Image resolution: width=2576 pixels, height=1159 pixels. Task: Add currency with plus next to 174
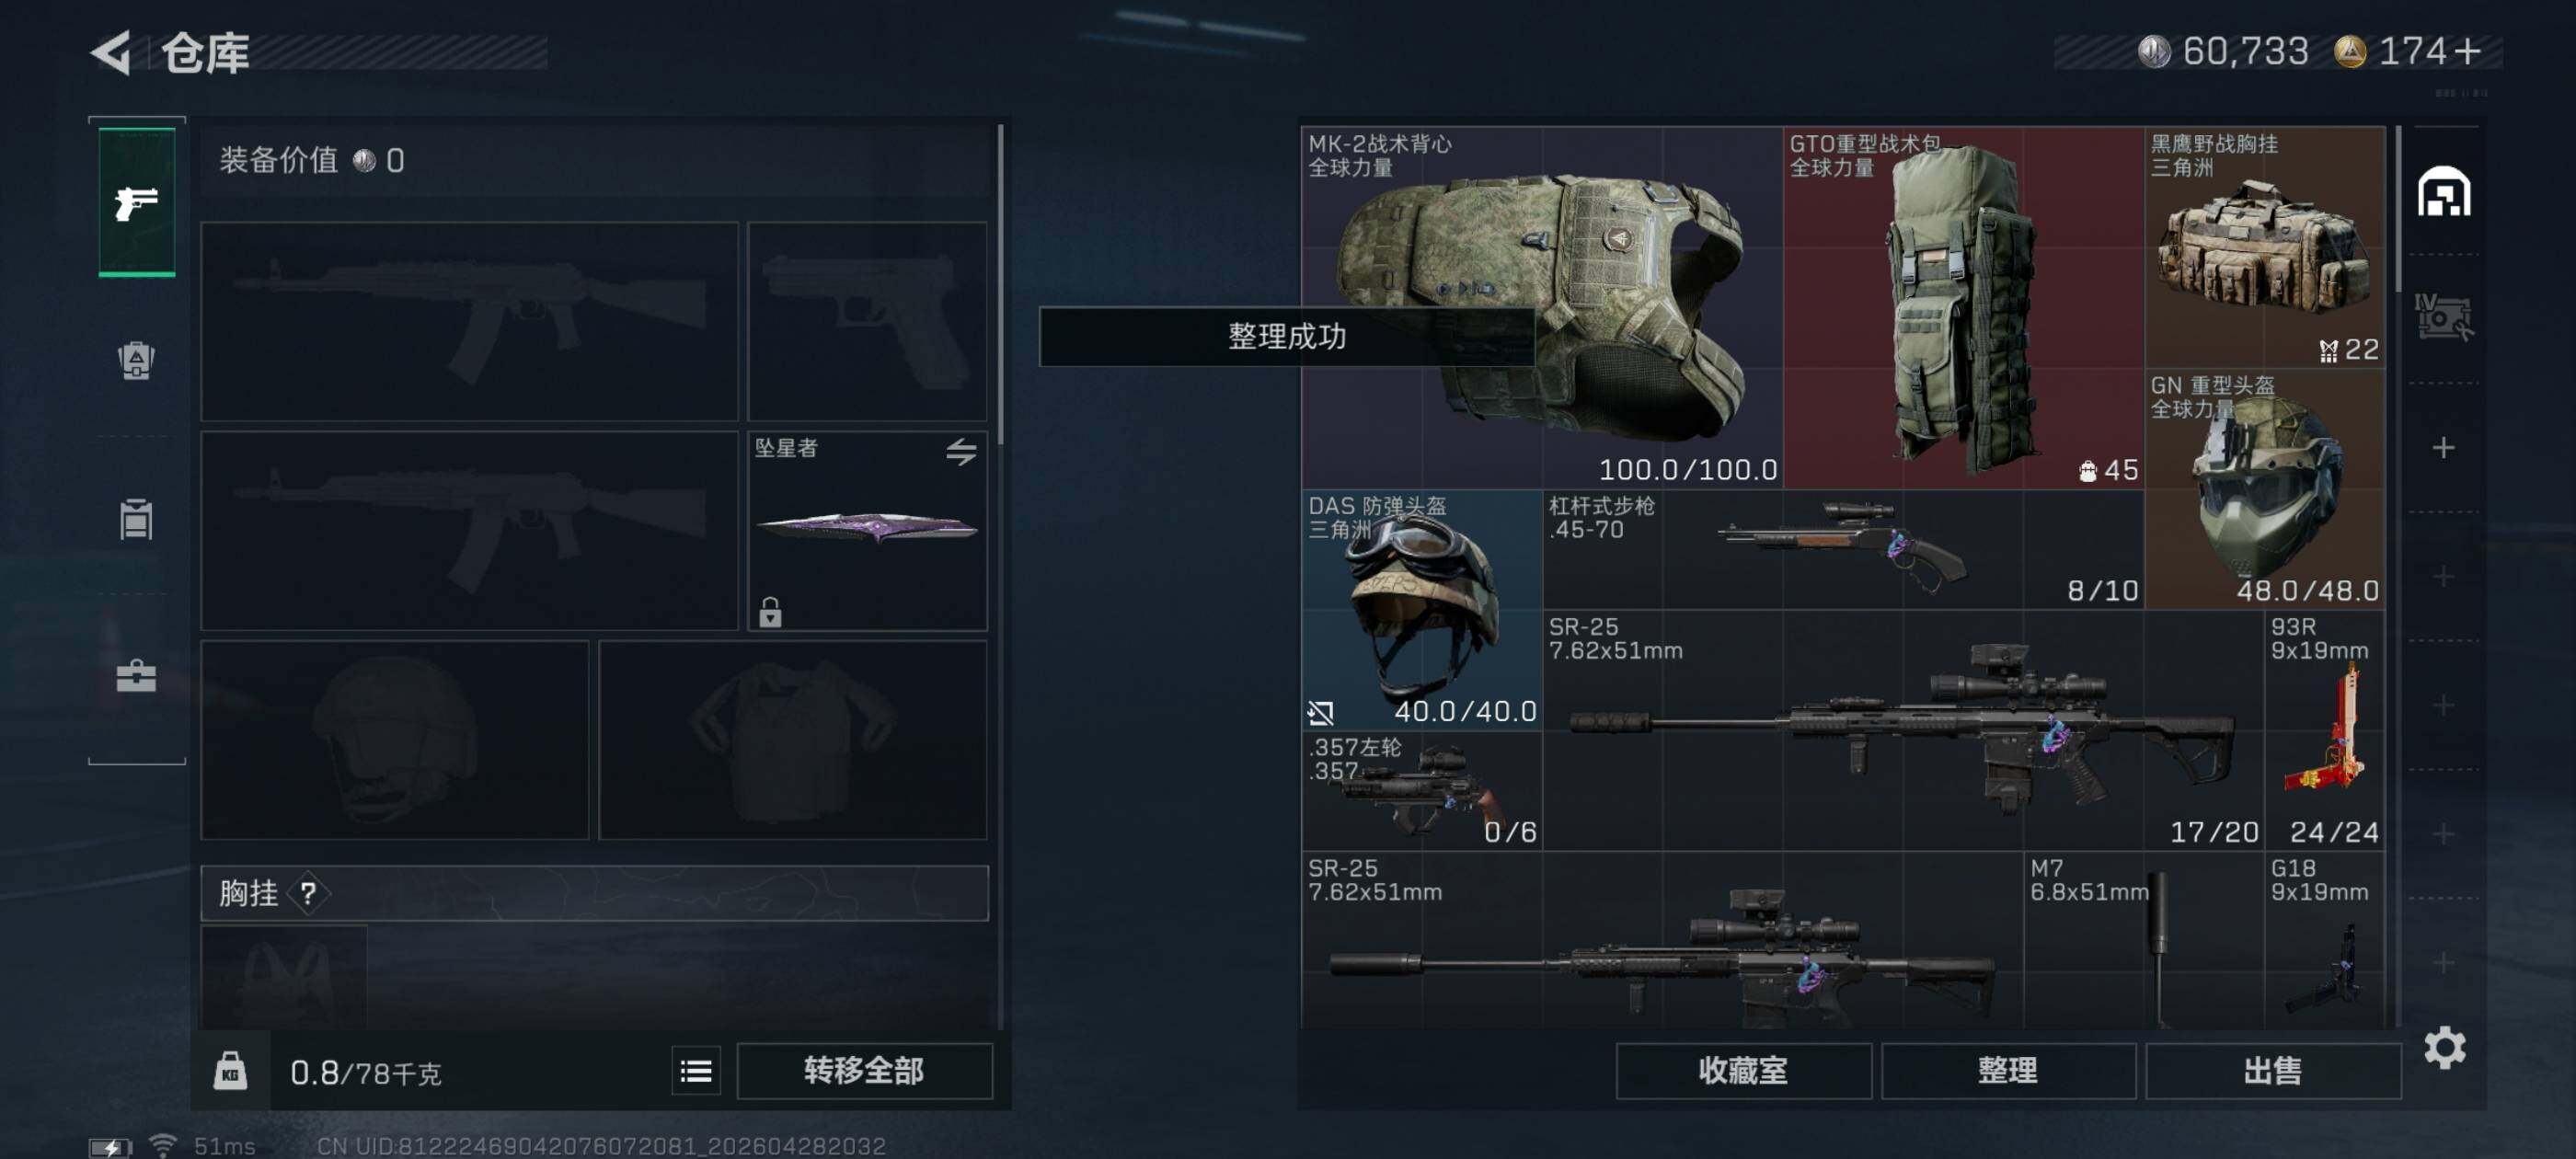point(2468,51)
